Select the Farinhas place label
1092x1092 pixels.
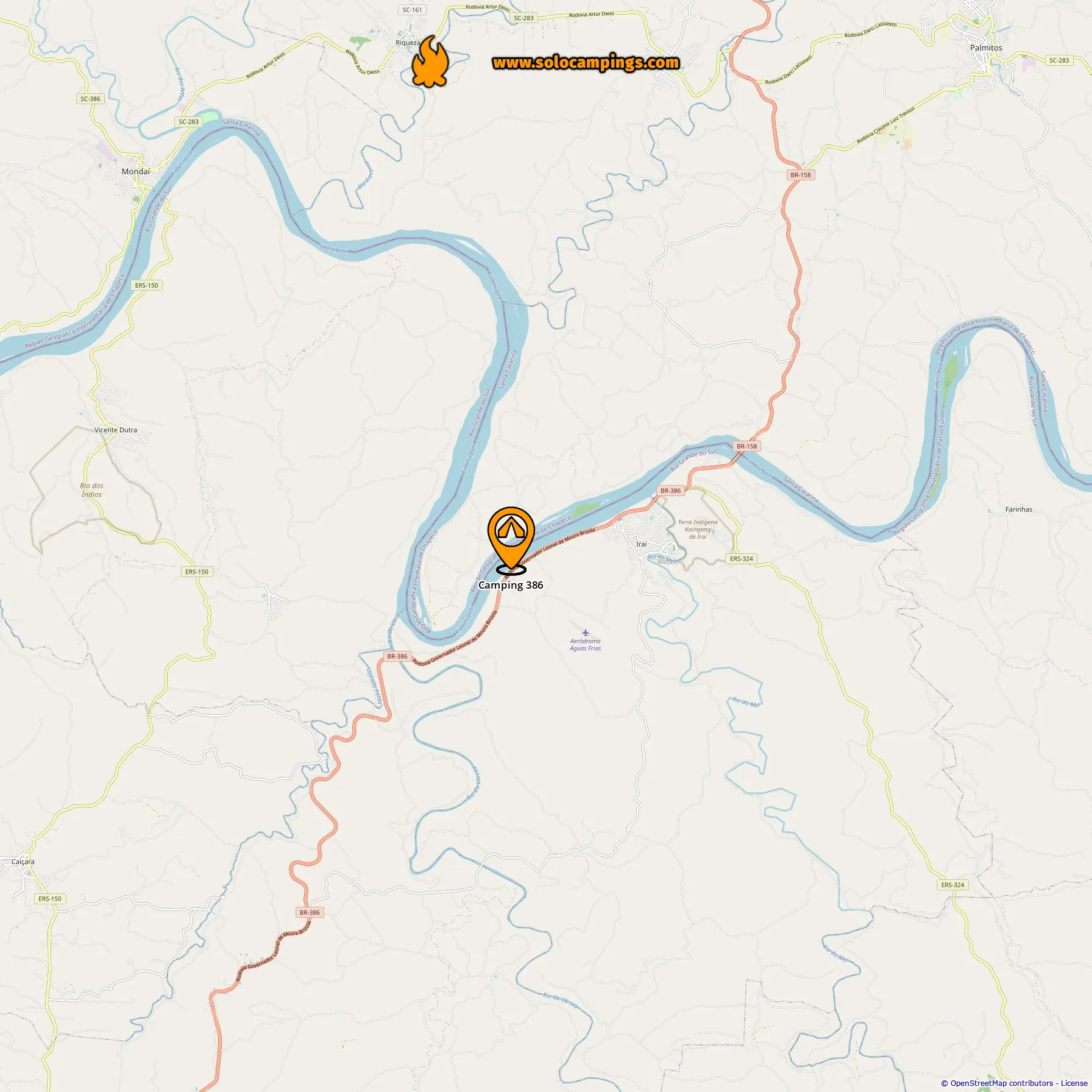tap(1019, 509)
